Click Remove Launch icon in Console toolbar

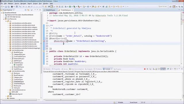pos(147,69)
